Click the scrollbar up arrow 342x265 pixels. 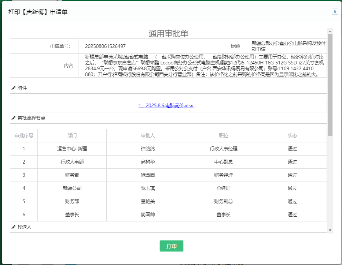pos(330,30)
